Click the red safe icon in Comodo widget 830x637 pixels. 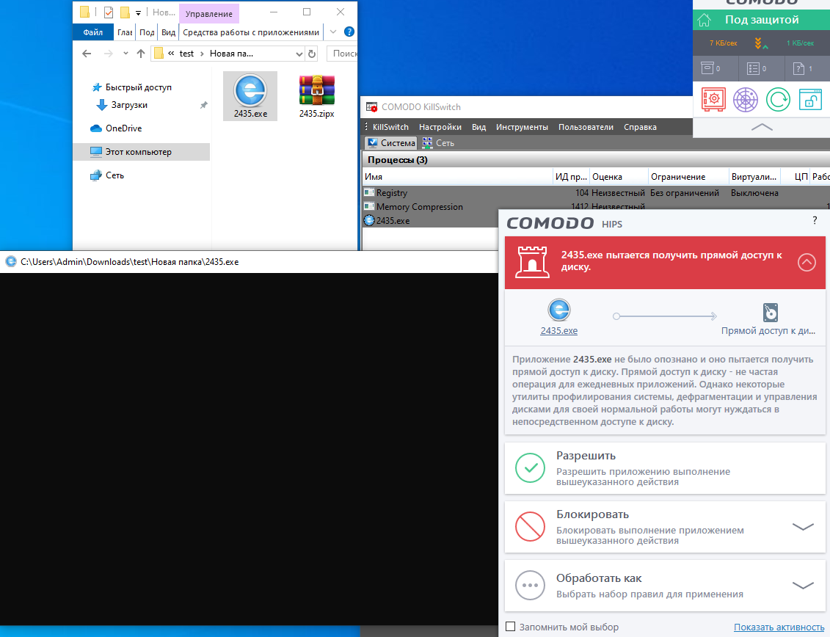click(713, 100)
